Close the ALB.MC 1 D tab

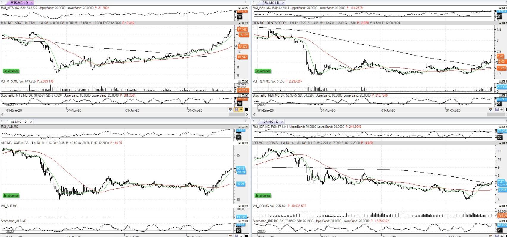pyautogui.click(x=31, y=121)
